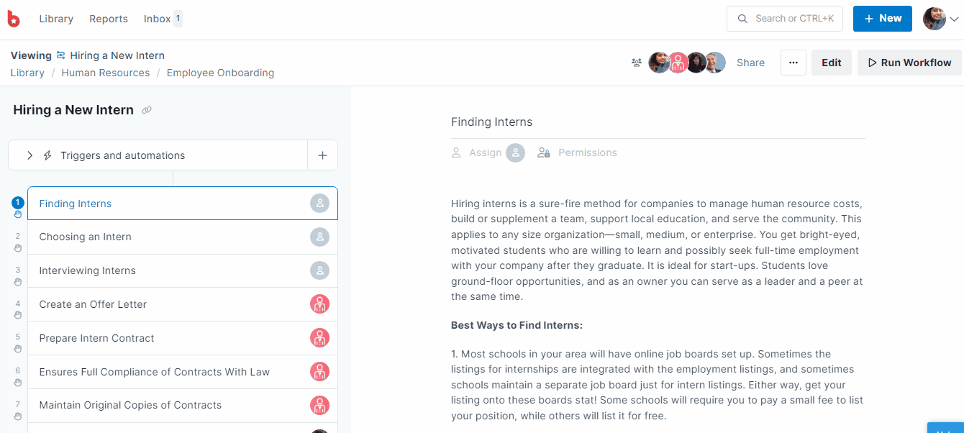Click assignee avatar on Create an Offer Letter
Screen dimensions: 964x433
319,304
